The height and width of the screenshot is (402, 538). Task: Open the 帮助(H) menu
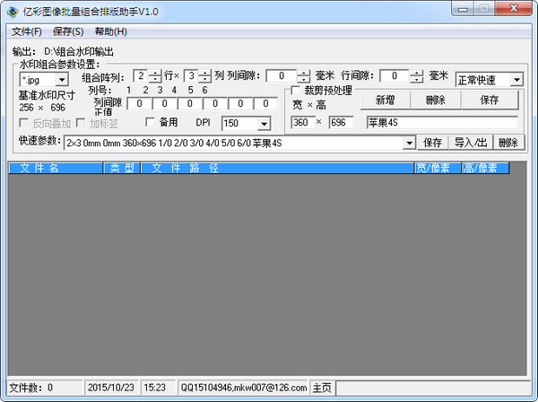pyautogui.click(x=110, y=31)
